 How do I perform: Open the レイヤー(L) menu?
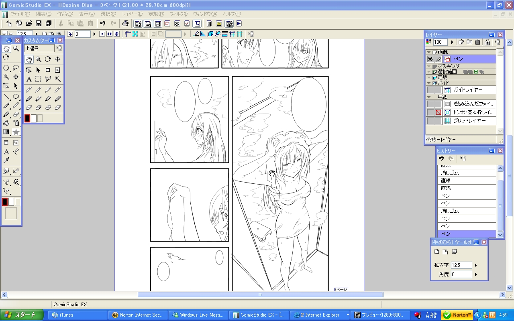click(133, 14)
